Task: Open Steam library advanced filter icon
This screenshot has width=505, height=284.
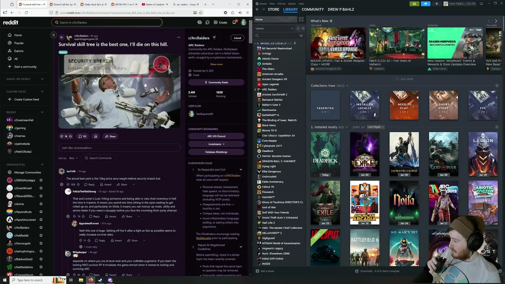Action: pyautogui.click(x=301, y=36)
